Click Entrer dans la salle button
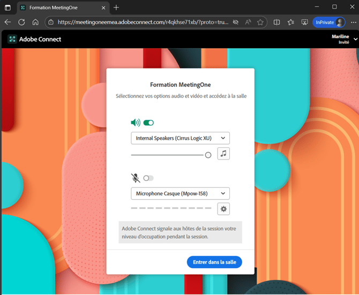 click(214, 262)
